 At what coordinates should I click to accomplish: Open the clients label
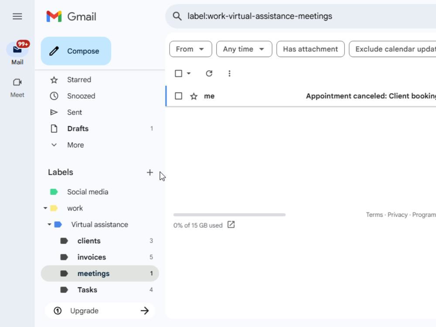click(100, 241)
